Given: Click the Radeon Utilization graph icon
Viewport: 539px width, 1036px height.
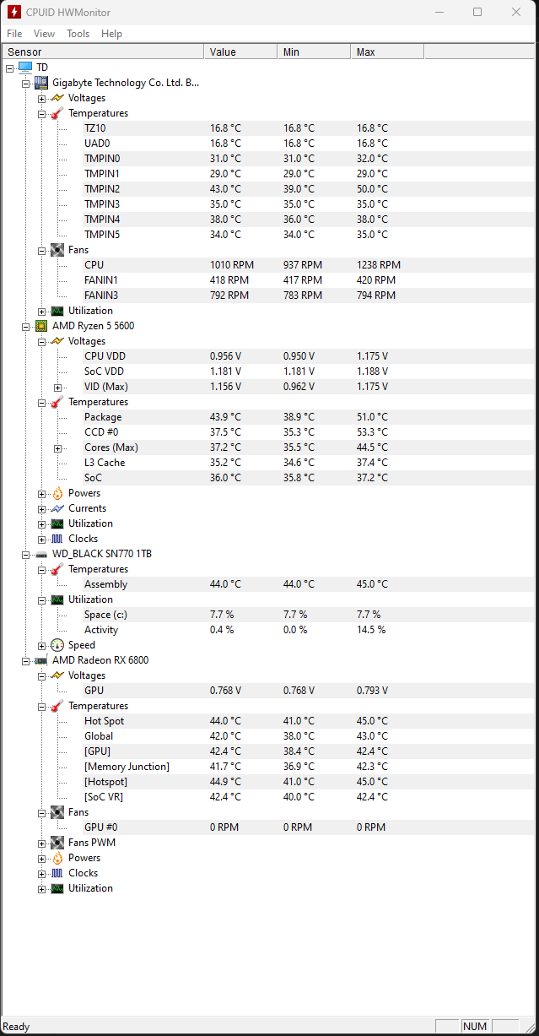Looking at the screenshot, I should tap(57, 888).
